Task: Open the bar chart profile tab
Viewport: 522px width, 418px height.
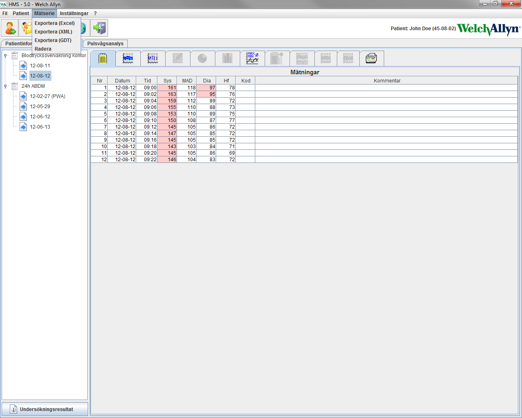Action: click(x=153, y=58)
